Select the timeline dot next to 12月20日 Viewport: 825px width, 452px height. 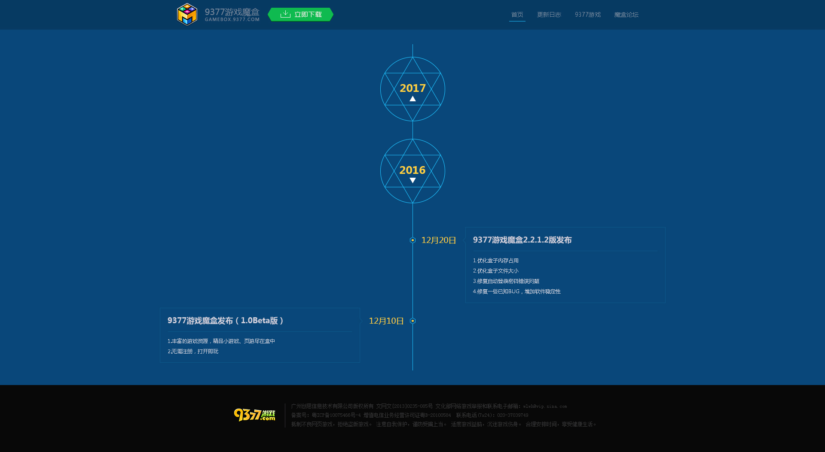click(412, 240)
